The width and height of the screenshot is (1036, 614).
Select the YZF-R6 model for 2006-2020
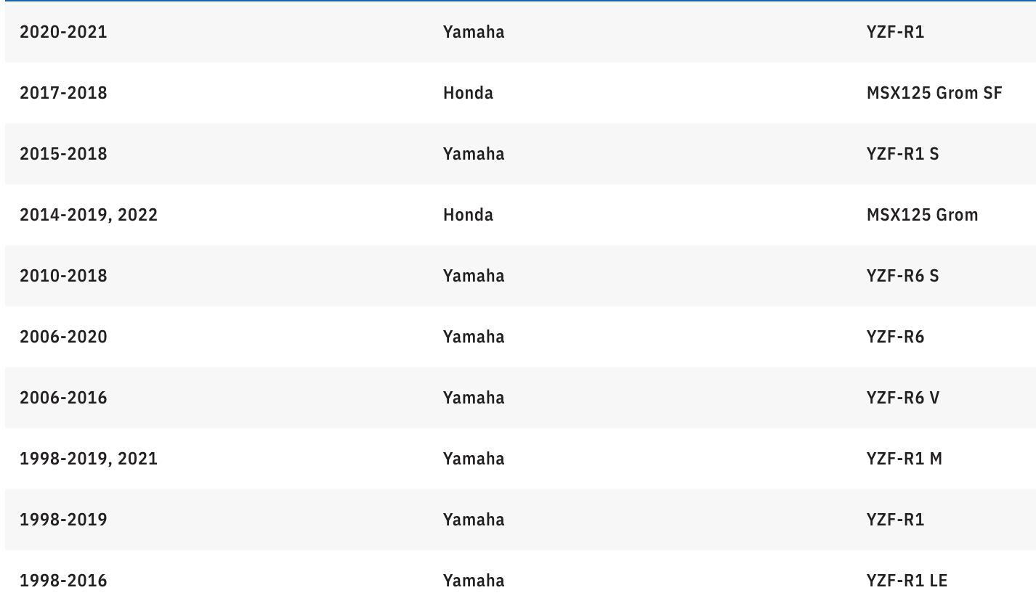click(895, 337)
